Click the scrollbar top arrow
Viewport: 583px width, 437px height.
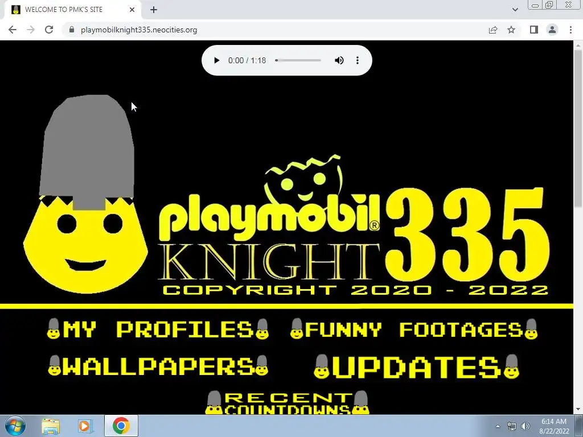pos(578,44)
